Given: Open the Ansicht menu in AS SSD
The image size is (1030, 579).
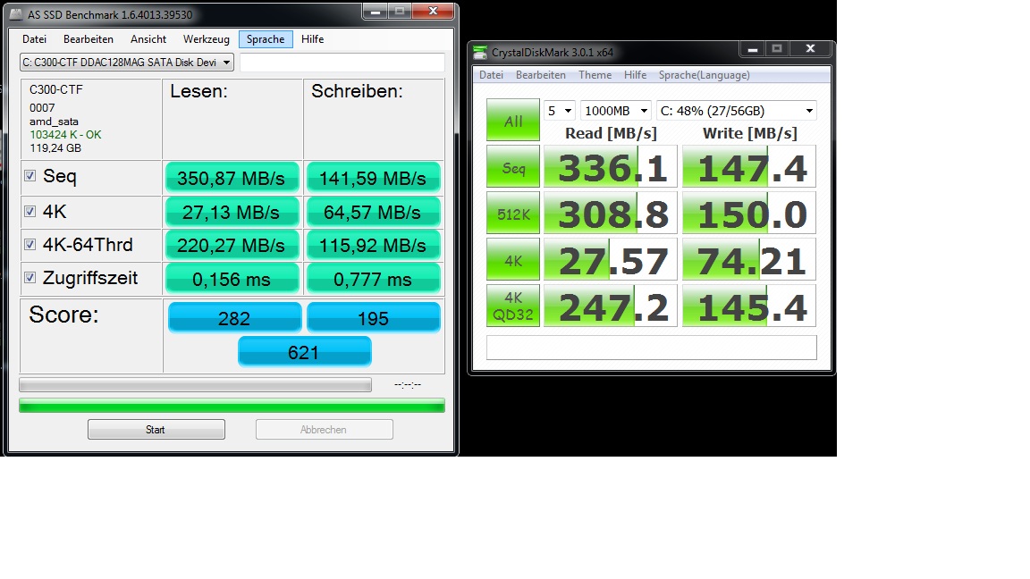Looking at the screenshot, I should (148, 39).
